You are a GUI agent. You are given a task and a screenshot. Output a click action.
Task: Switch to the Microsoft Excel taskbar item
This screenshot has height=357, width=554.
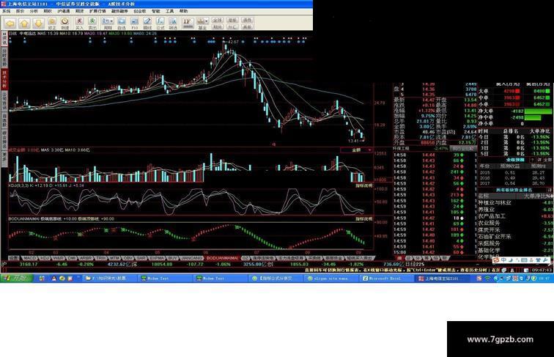click(386, 279)
